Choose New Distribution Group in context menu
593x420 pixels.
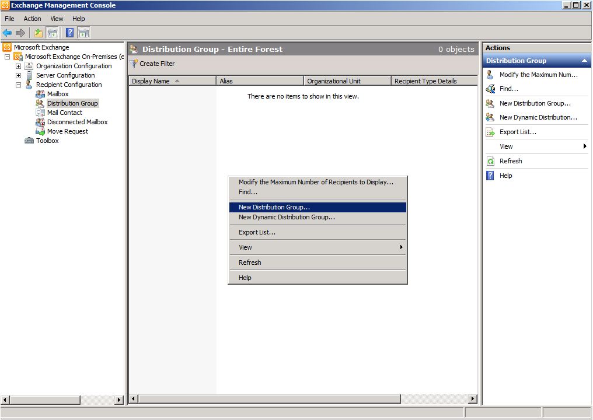[x=318, y=207]
